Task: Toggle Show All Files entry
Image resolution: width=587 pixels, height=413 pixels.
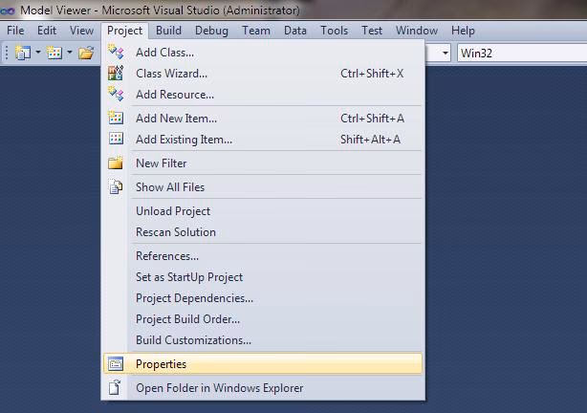Action: click(x=263, y=186)
